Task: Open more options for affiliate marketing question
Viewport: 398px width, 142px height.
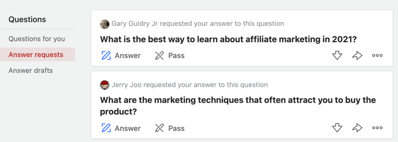Action: 377,55
